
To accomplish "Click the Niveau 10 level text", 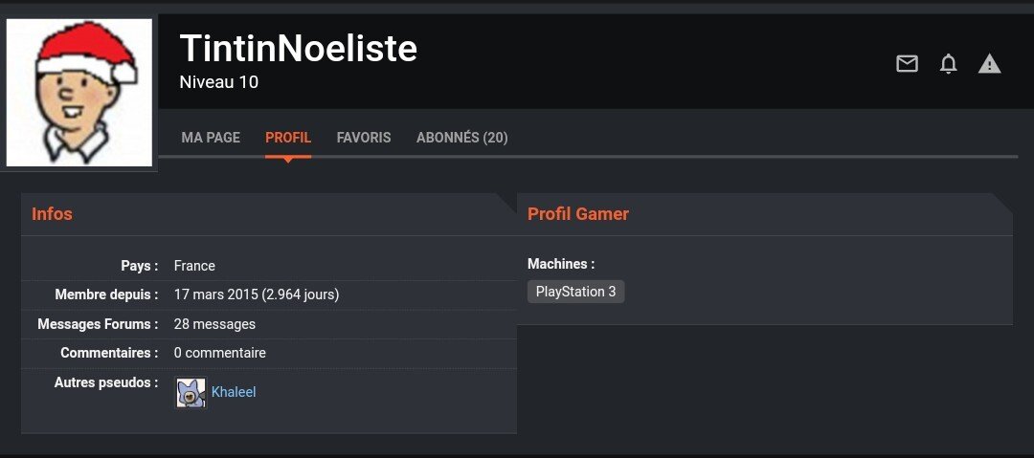I will pos(218,82).
